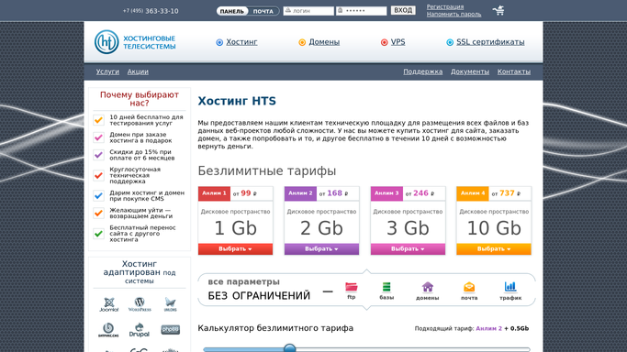The height and width of the screenshot is (352, 627).
Task: Open the SSL сертификаты menu item
Action: 490,42
